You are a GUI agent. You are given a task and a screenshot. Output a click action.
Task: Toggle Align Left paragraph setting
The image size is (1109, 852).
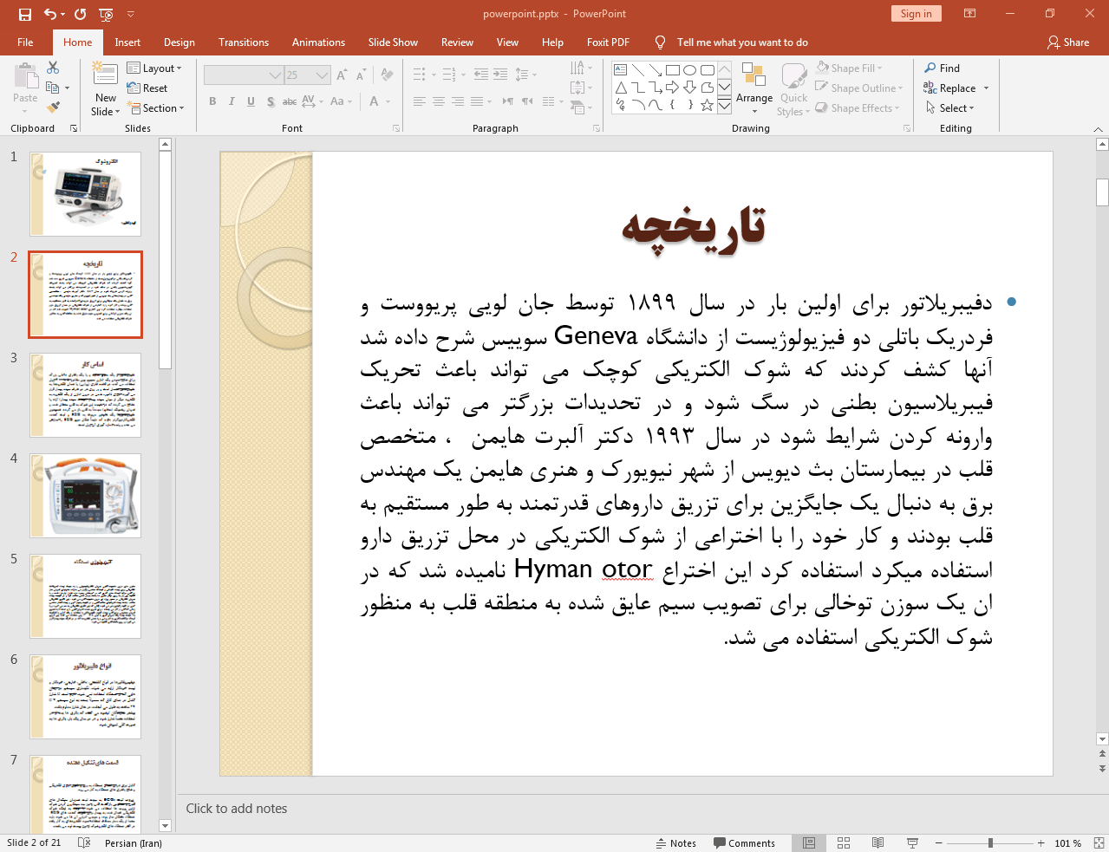[x=419, y=101]
